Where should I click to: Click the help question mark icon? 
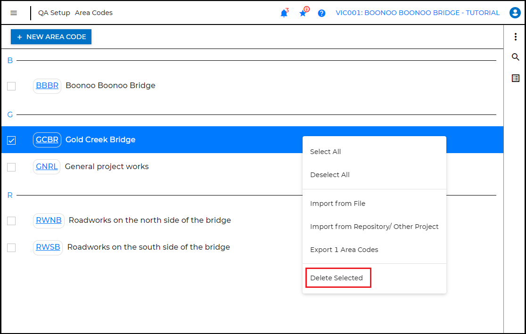pos(321,13)
